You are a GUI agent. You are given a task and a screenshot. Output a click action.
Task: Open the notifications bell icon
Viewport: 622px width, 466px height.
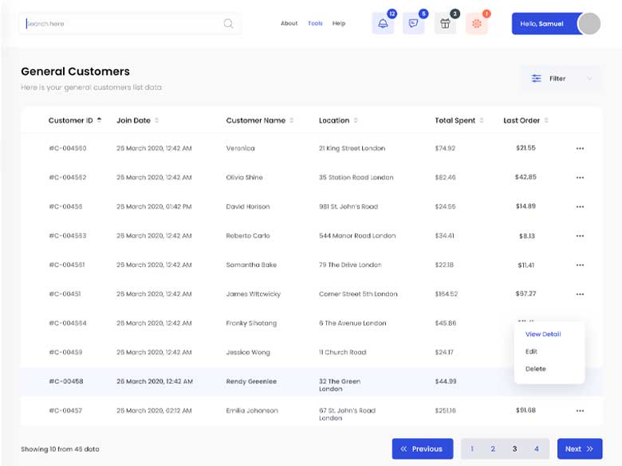click(383, 23)
